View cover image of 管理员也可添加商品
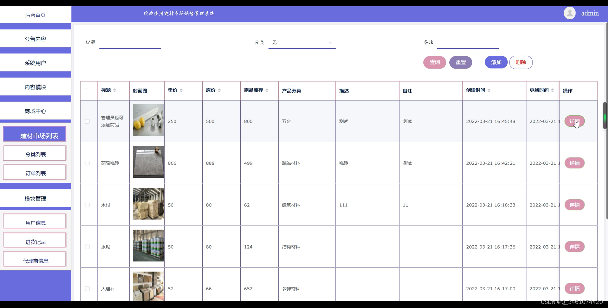This screenshot has width=608, height=308. click(x=149, y=120)
